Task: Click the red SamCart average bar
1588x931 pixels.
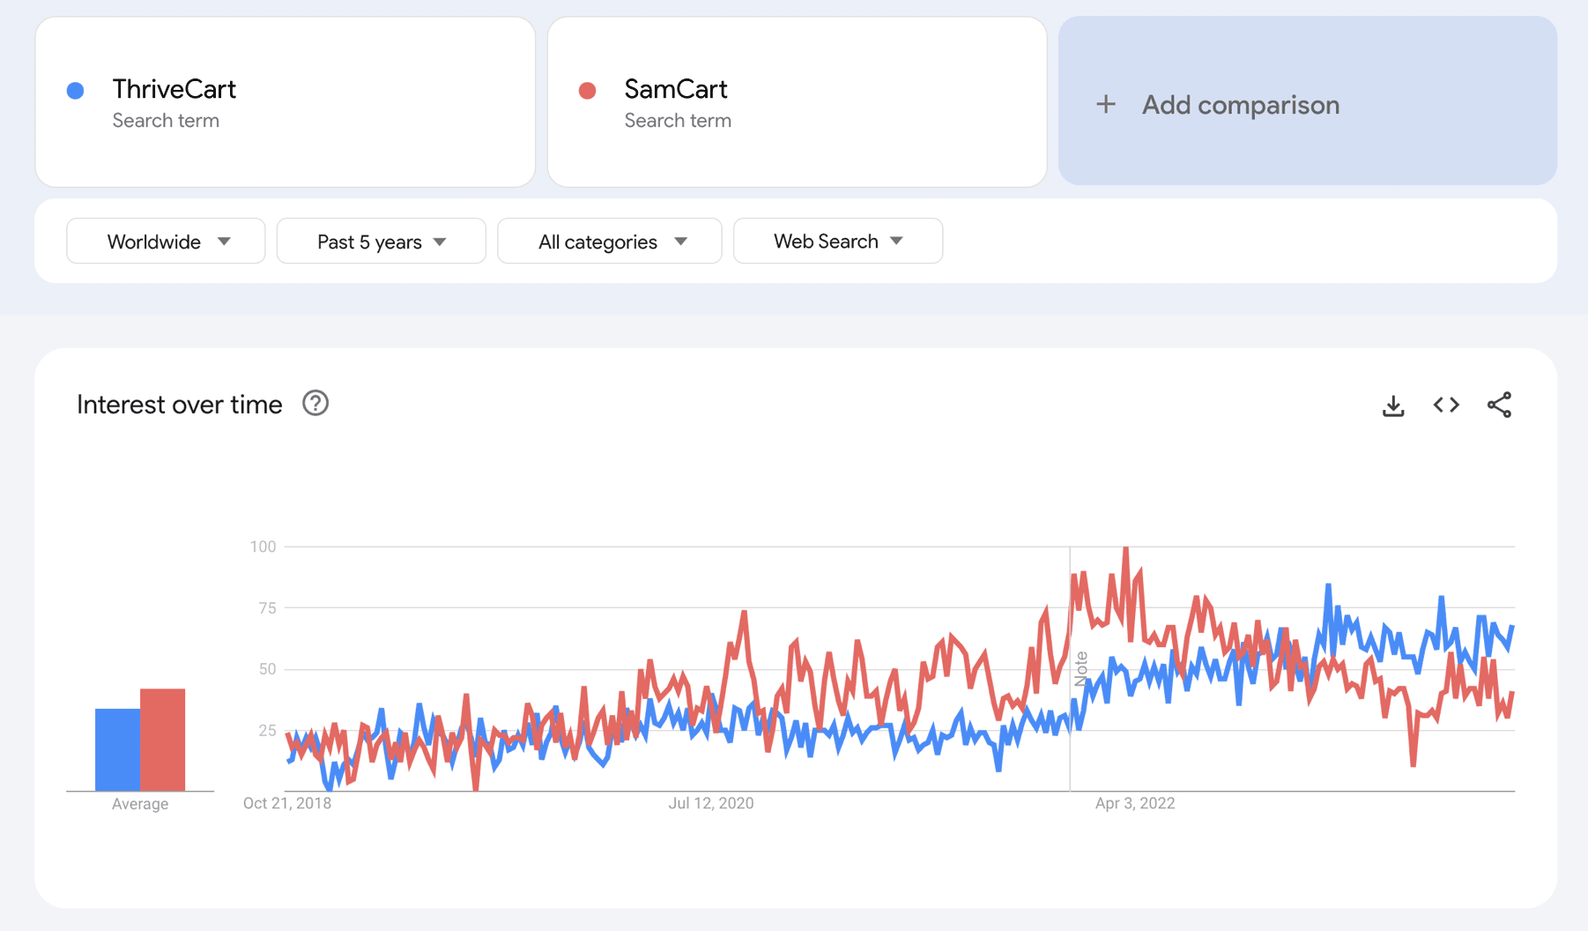Action: pyautogui.click(x=163, y=740)
